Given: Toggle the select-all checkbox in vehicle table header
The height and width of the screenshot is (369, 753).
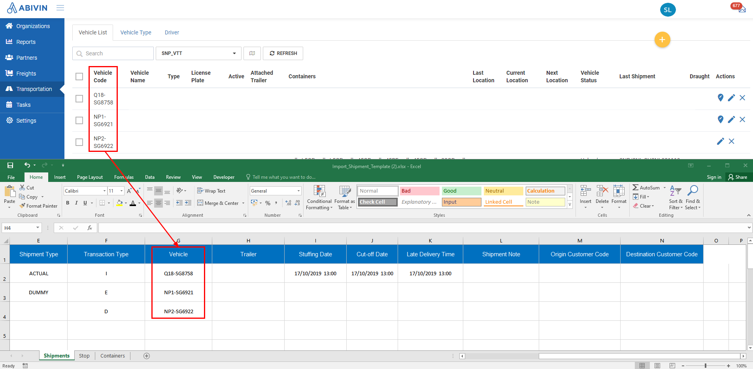Looking at the screenshot, I should [x=79, y=77].
